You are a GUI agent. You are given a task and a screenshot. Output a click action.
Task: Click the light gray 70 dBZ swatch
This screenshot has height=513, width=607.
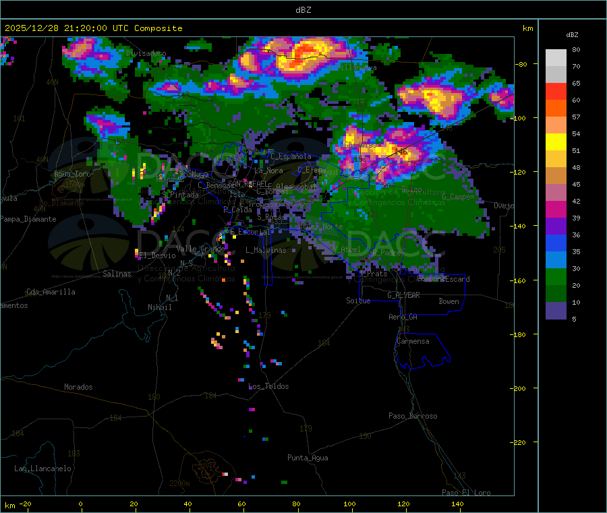click(x=556, y=74)
